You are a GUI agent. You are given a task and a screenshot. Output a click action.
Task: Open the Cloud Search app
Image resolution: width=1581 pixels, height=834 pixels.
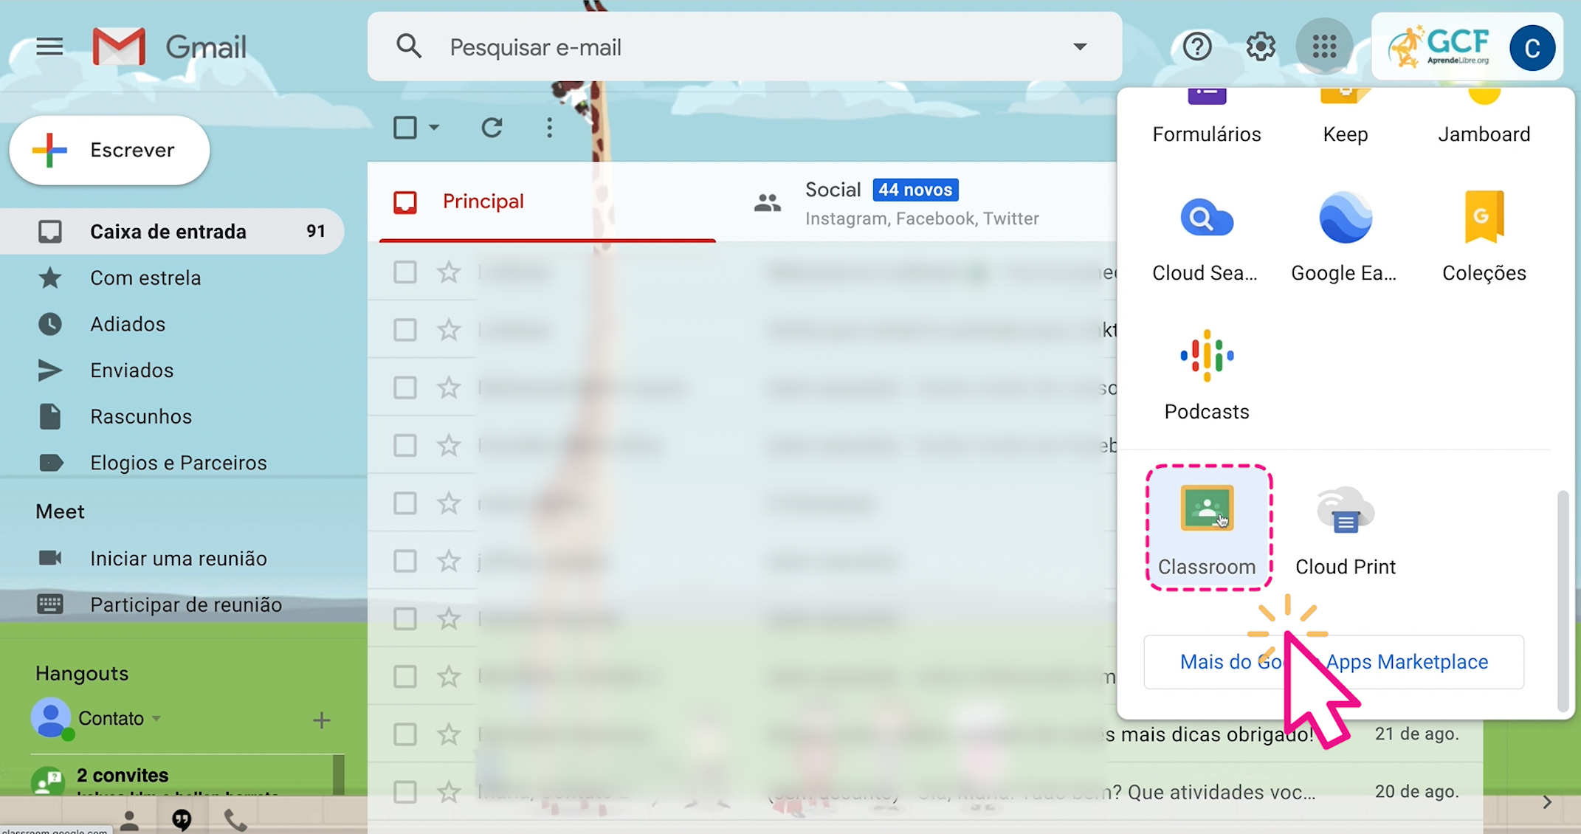pos(1205,238)
